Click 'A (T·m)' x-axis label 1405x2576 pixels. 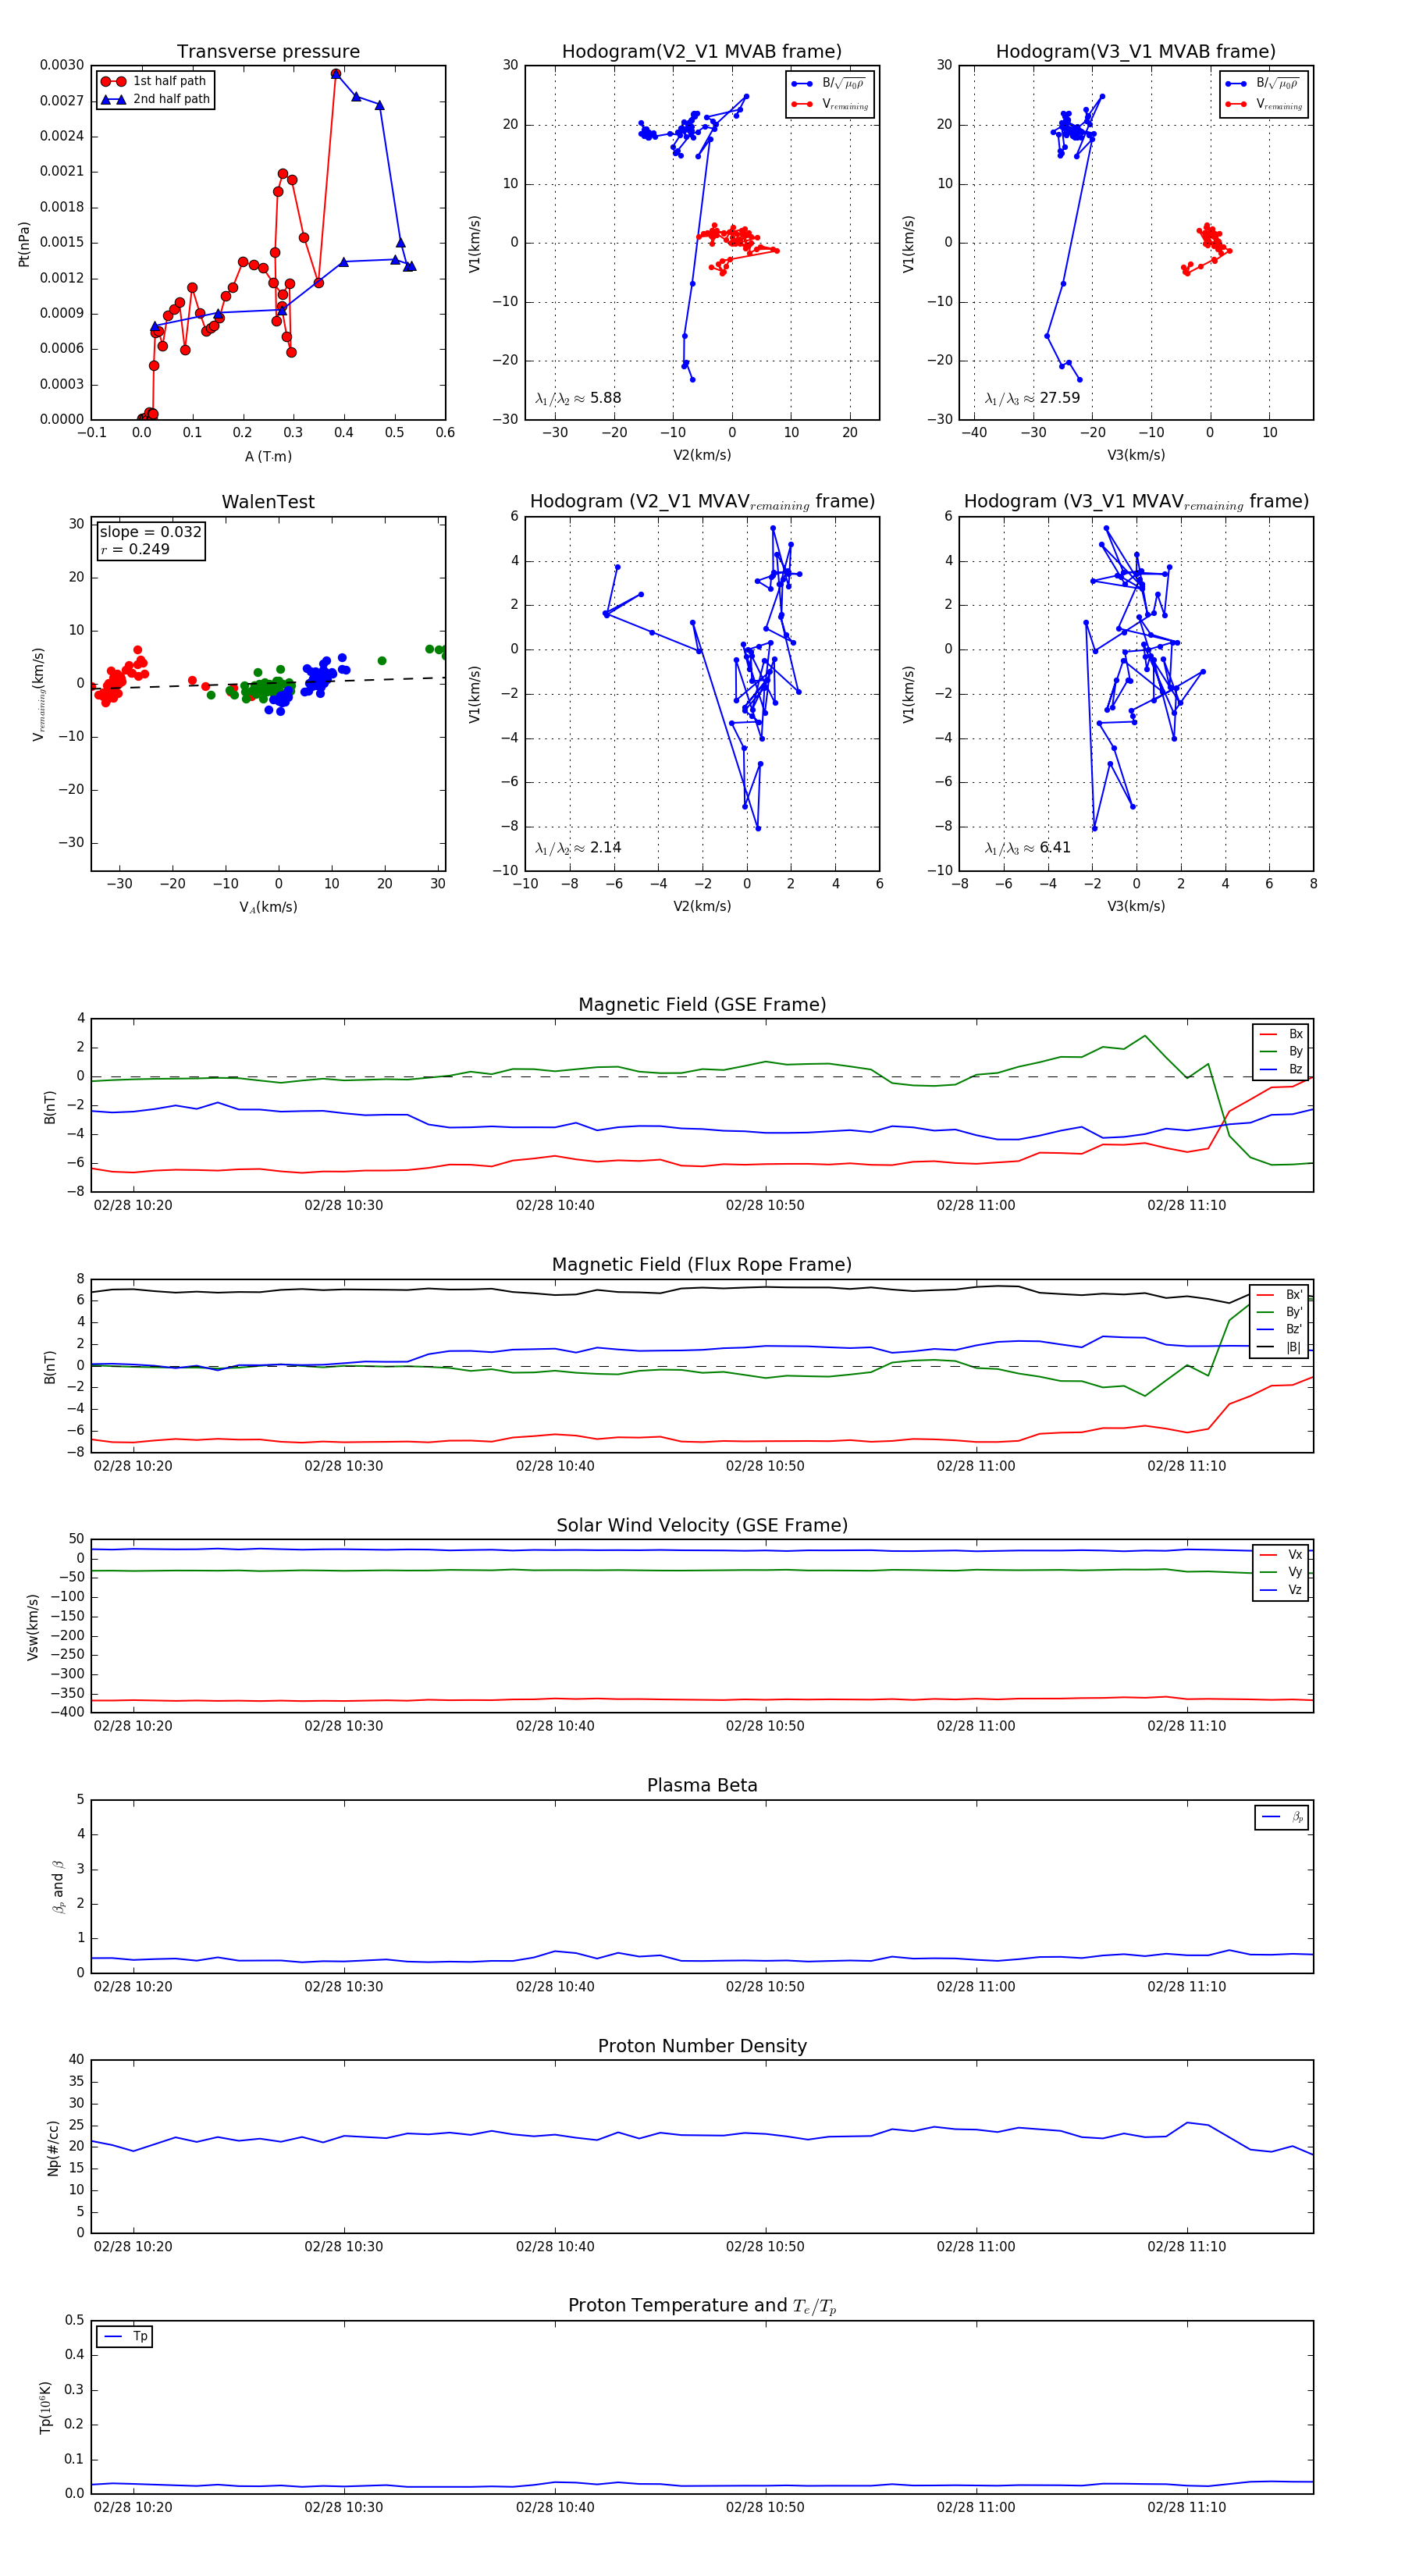point(268,457)
